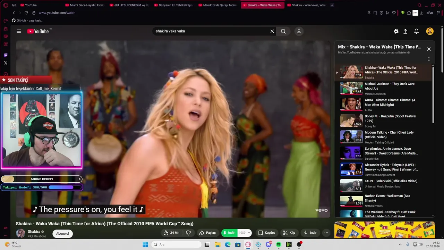Clear the search text with the X icon
Screen dimensions: 444x250
pyautogui.click(x=272, y=31)
